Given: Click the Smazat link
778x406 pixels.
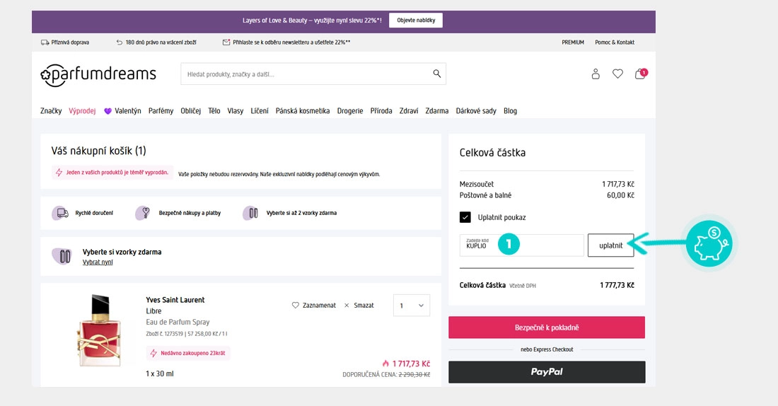Looking at the screenshot, I should click(x=364, y=306).
